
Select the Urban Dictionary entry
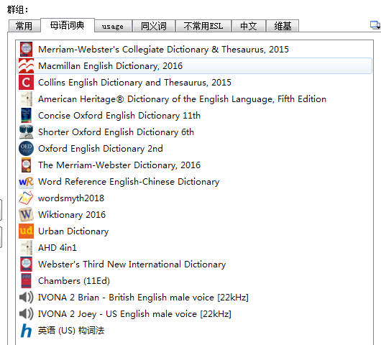coord(195,231)
